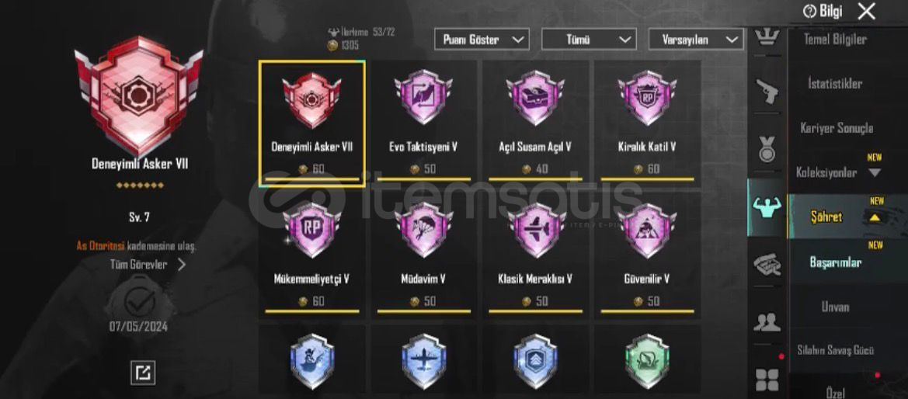Open the Unvan menu item
Image resolution: width=908 pixels, height=399 pixels.
pyautogui.click(x=835, y=307)
